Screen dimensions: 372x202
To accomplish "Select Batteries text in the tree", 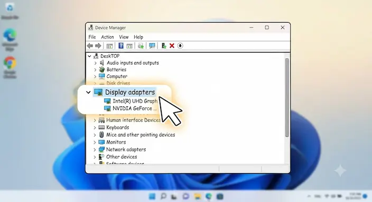I will pyautogui.click(x=116, y=69).
